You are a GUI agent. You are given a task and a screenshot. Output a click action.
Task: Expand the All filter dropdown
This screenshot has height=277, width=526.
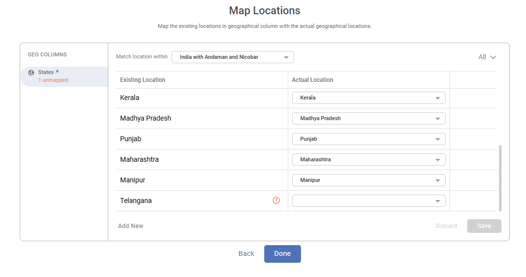487,57
